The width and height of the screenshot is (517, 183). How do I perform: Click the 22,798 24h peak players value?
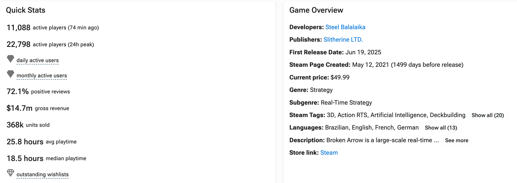[18, 44]
